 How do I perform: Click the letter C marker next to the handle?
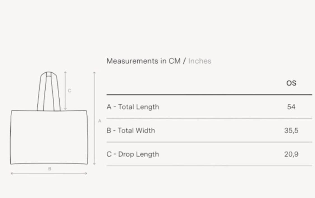point(69,91)
